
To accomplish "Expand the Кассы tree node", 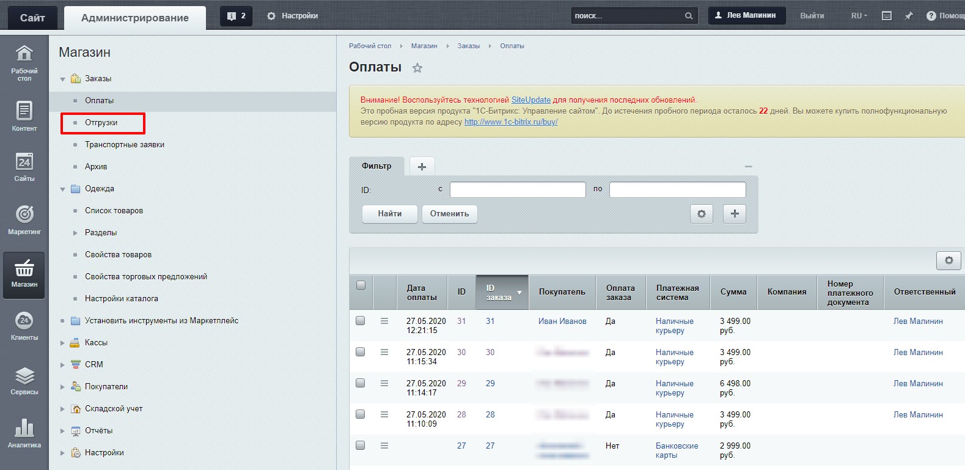I will pos(62,343).
